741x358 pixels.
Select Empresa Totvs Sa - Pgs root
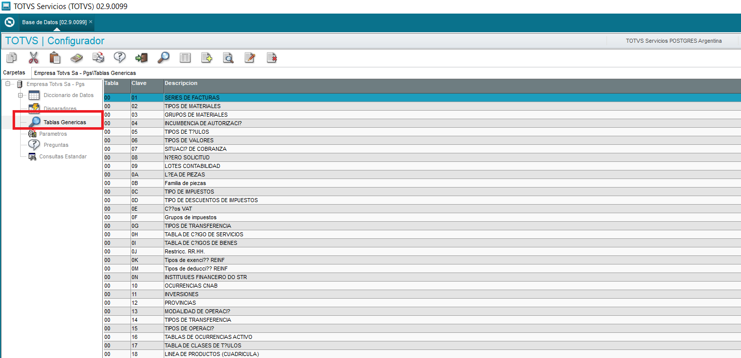coord(55,84)
